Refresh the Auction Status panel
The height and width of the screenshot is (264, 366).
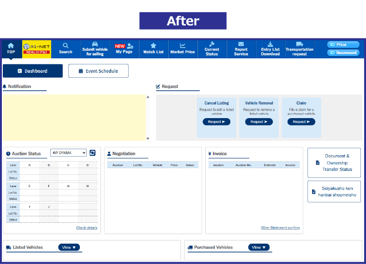click(x=92, y=153)
